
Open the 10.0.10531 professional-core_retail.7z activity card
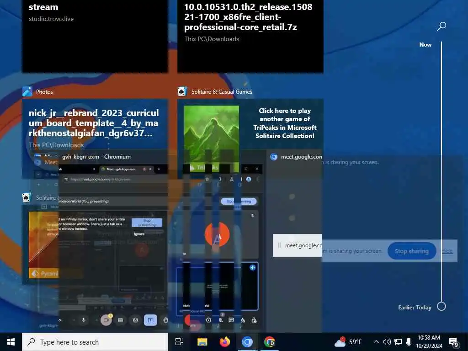pyautogui.click(x=250, y=36)
